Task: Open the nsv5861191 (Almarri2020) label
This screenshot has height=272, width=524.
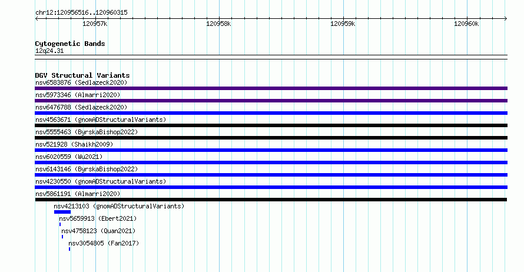Action: click(x=78, y=194)
